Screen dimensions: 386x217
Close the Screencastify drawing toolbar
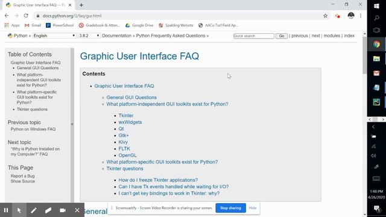point(77,210)
